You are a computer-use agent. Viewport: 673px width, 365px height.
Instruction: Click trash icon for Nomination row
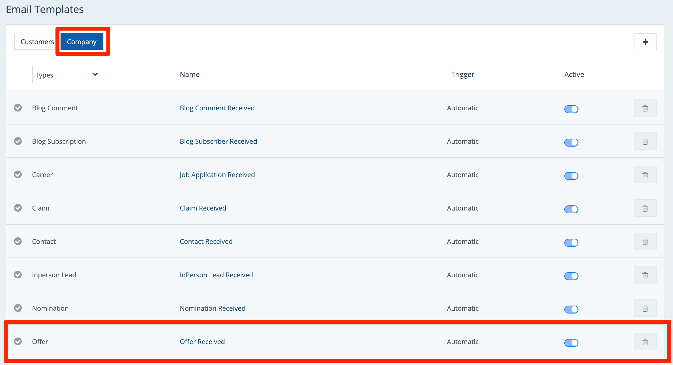(645, 308)
